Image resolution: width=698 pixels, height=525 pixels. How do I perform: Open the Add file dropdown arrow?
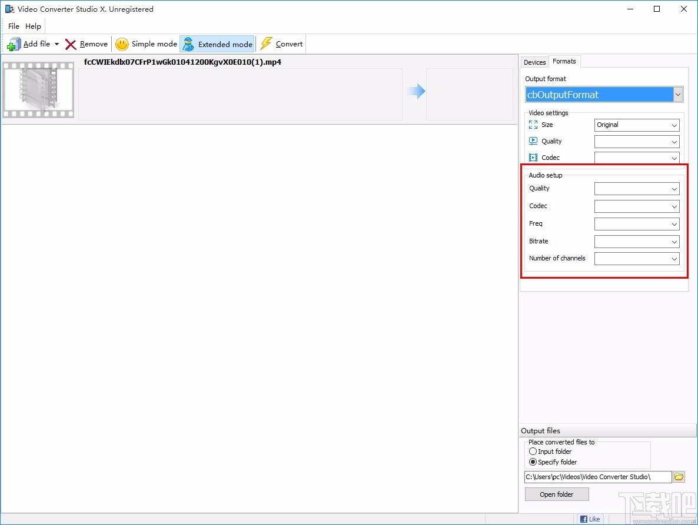point(56,44)
